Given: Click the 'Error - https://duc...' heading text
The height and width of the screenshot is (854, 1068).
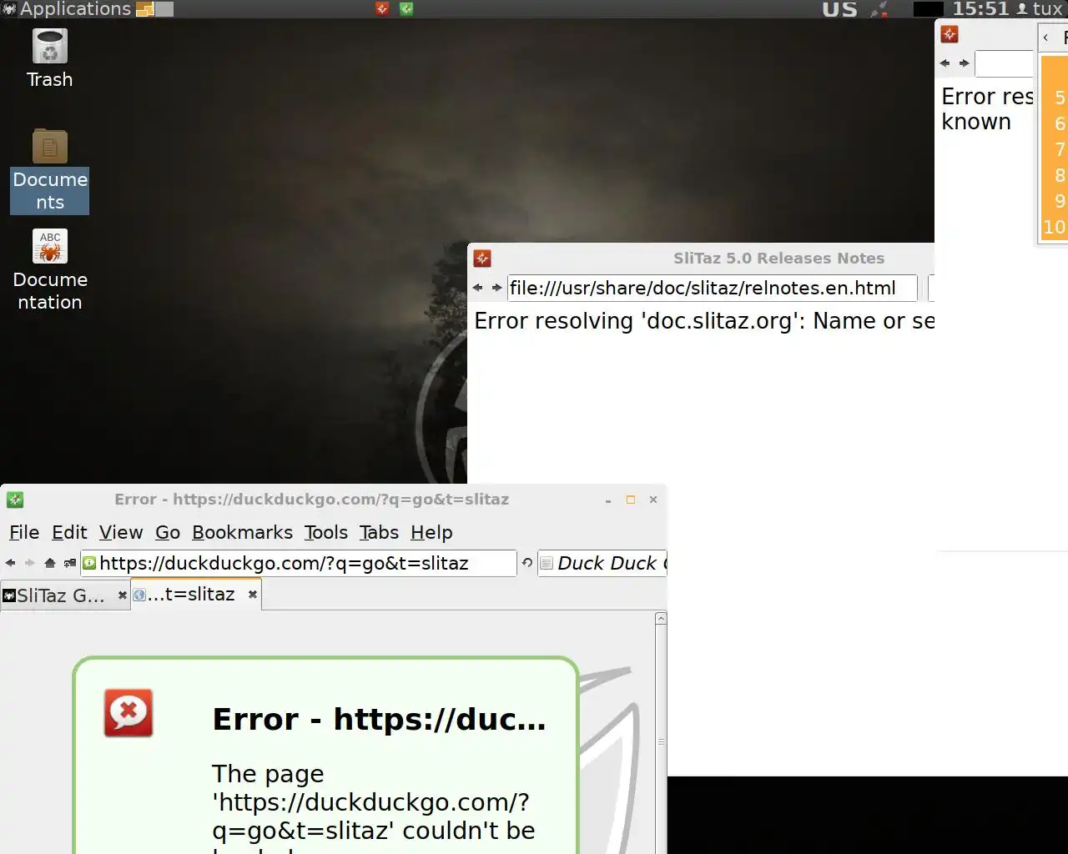Looking at the screenshot, I should 380,720.
